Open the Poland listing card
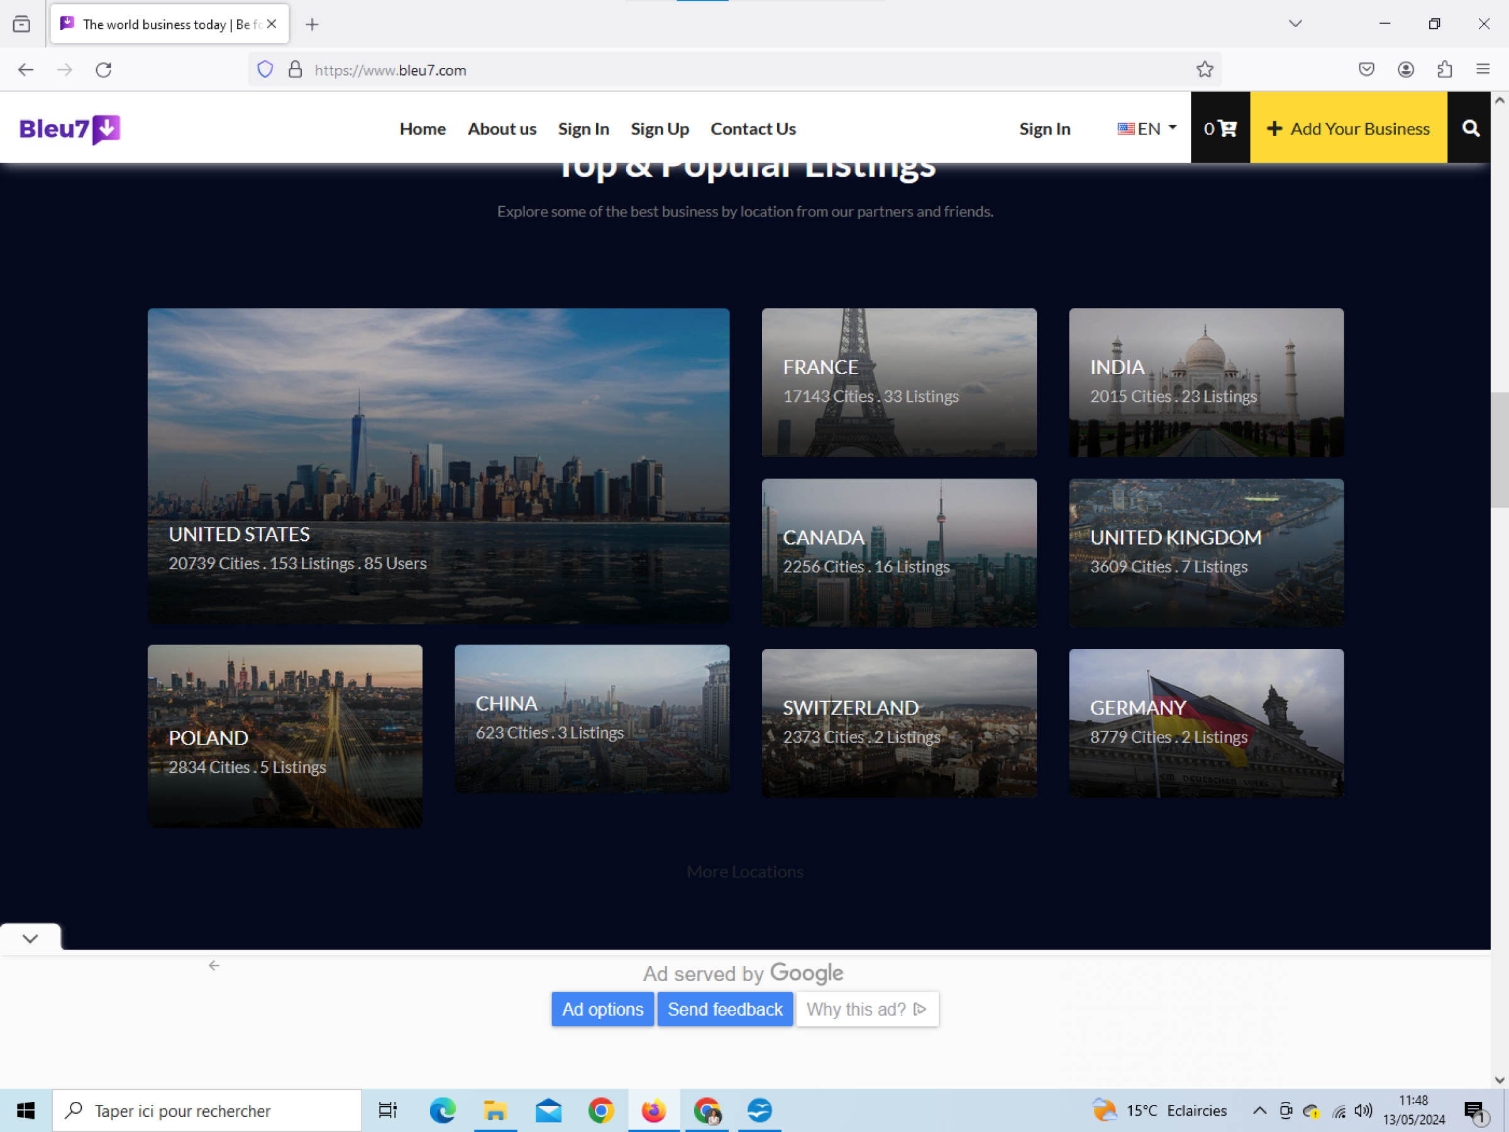The image size is (1509, 1132). [x=285, y=736]
